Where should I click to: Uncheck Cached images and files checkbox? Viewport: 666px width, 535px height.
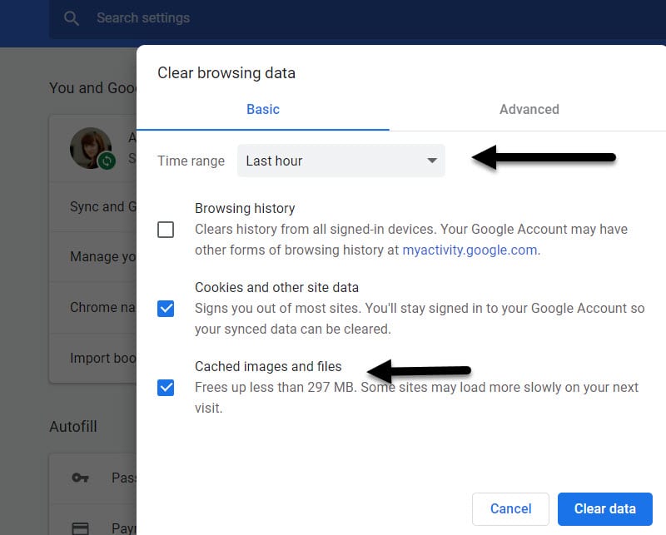166,387
